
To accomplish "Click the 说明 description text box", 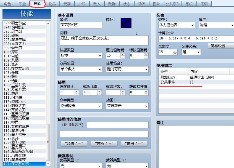I will pyautogui.click(x=104, y=40).
